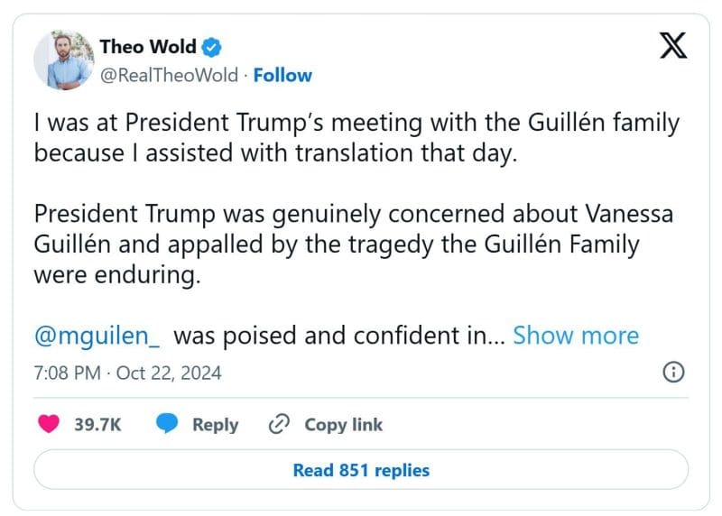Click the paragraph mentioning Vanessa Guillén
This screenshot has height=516, width=722.
click(x=356, y=245)
